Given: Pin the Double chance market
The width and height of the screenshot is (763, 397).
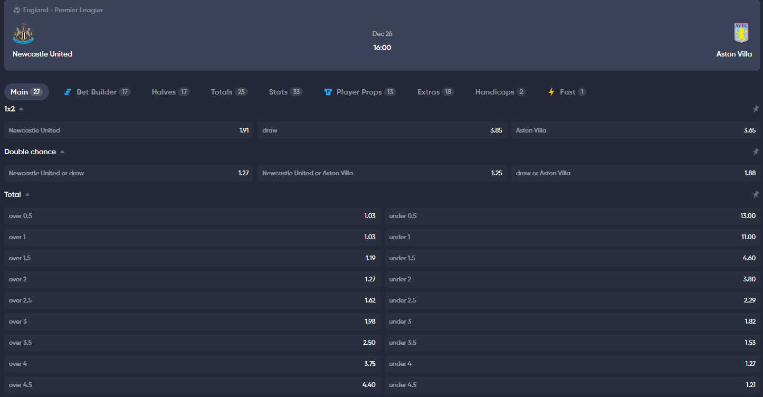Looking at the screenshot, I should [756, 152].
